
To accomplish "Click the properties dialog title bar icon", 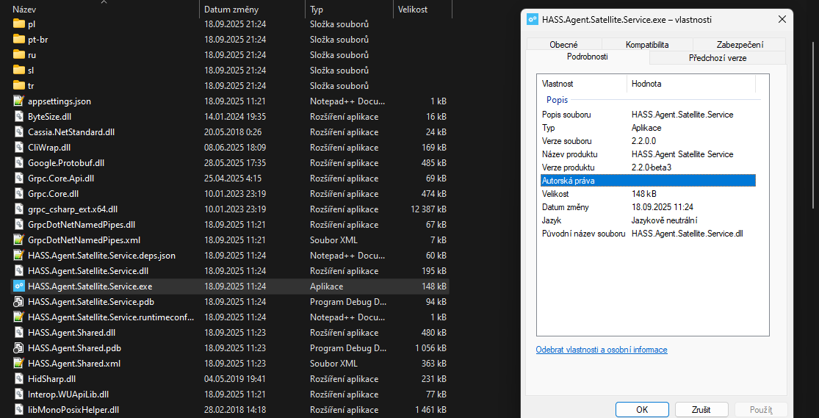I will tap(533, 20).
